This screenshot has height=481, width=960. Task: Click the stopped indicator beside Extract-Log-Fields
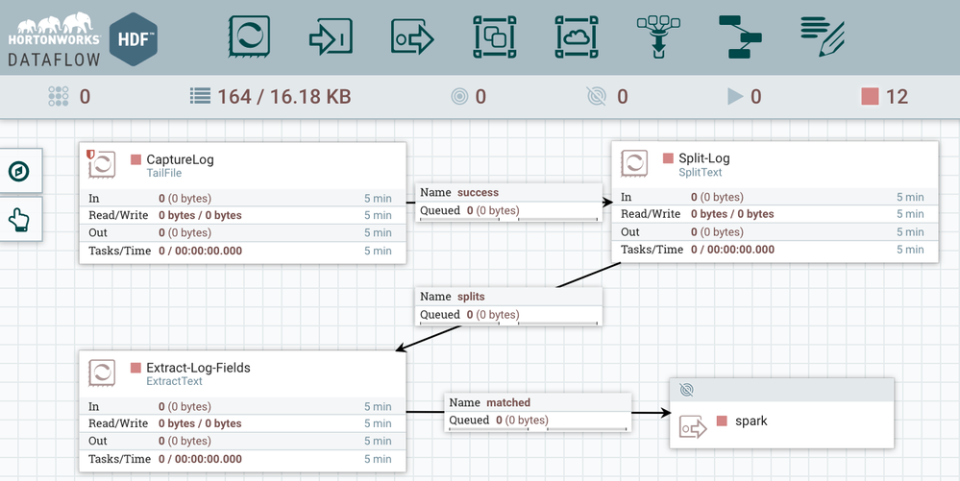135,368
